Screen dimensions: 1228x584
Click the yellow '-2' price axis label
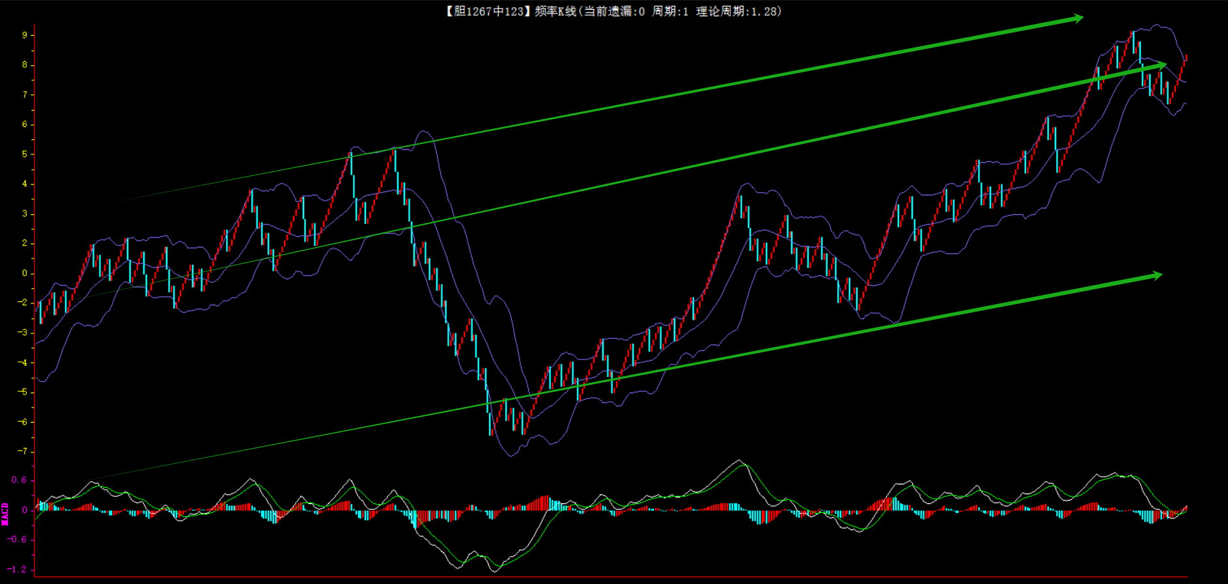click(x=22, y=303)
